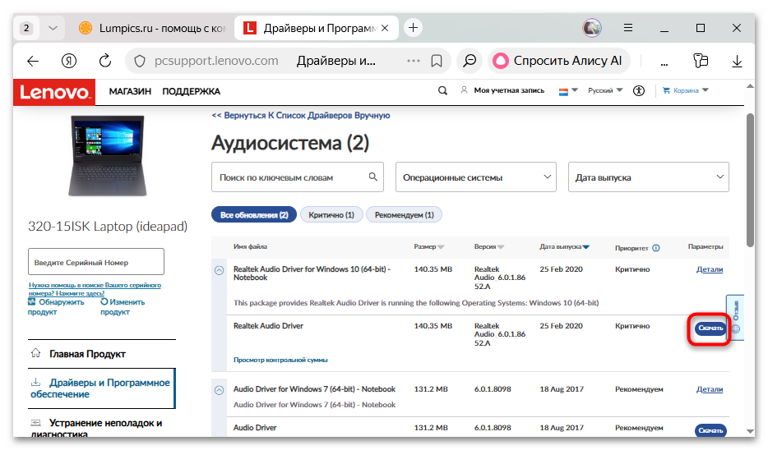The image size is (768, 450).
Task: Click Изменить продукт link
Action: (123, 306)
